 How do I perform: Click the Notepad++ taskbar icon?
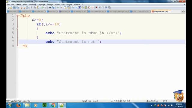point(62,105)
